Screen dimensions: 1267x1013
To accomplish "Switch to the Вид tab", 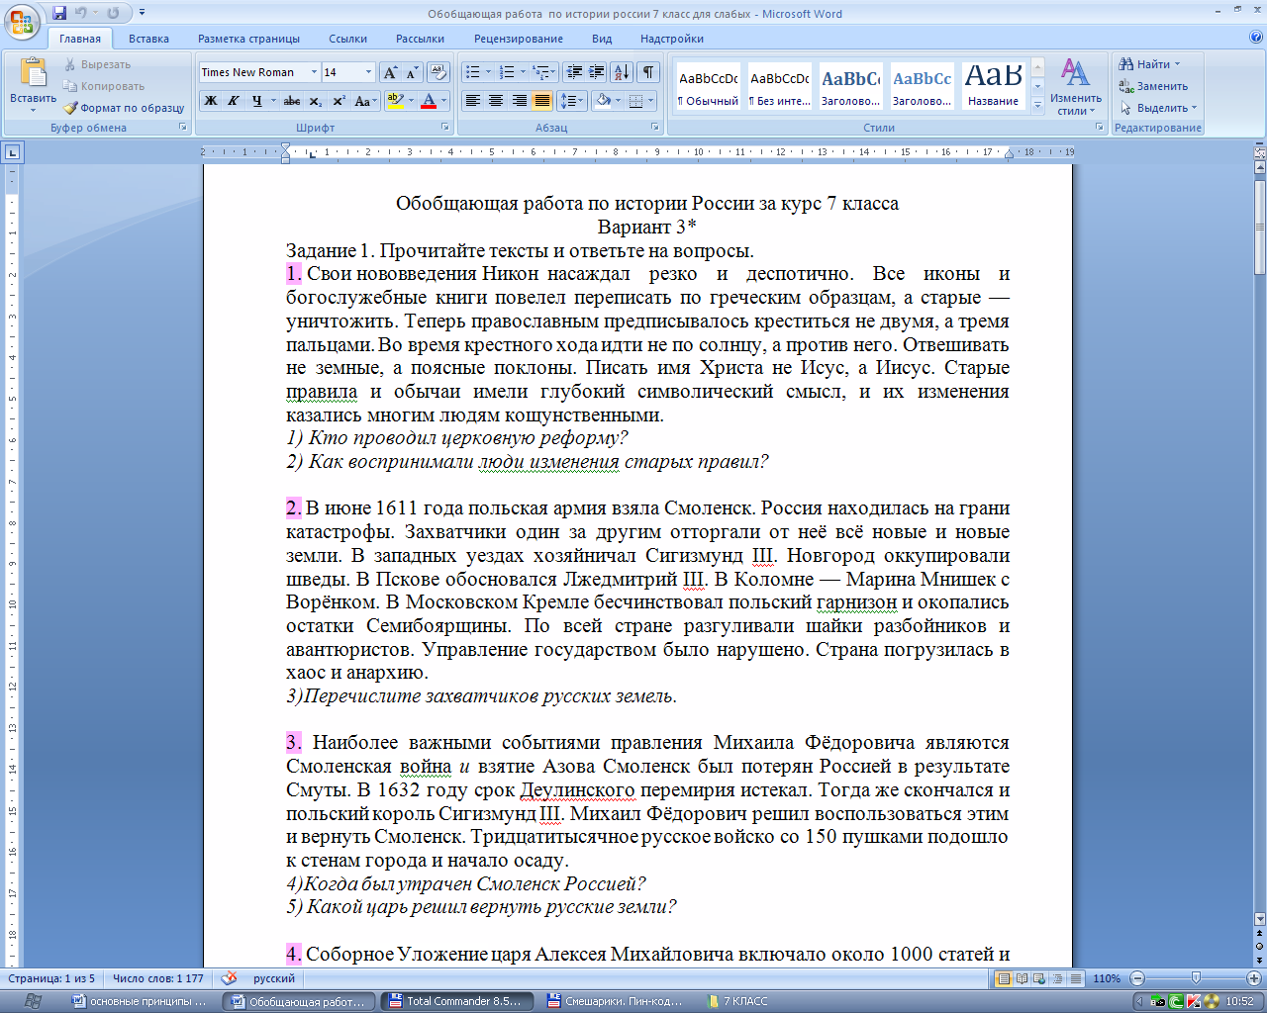I will point(602,39).
